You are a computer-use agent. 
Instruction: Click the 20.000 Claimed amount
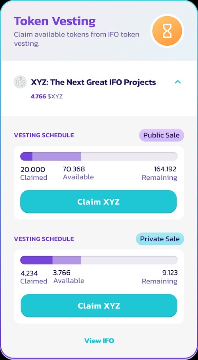(33, 169)
